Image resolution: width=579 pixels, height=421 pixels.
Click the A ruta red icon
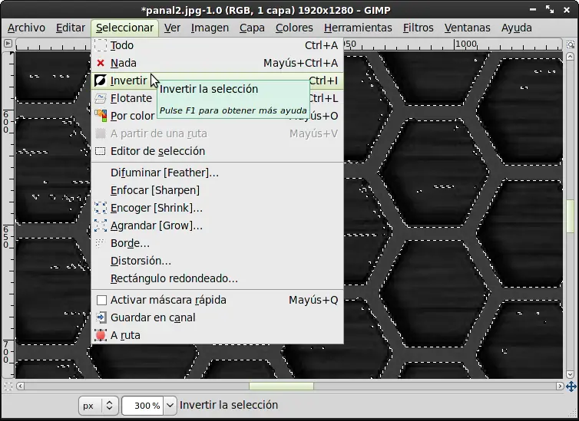[101, 335]
